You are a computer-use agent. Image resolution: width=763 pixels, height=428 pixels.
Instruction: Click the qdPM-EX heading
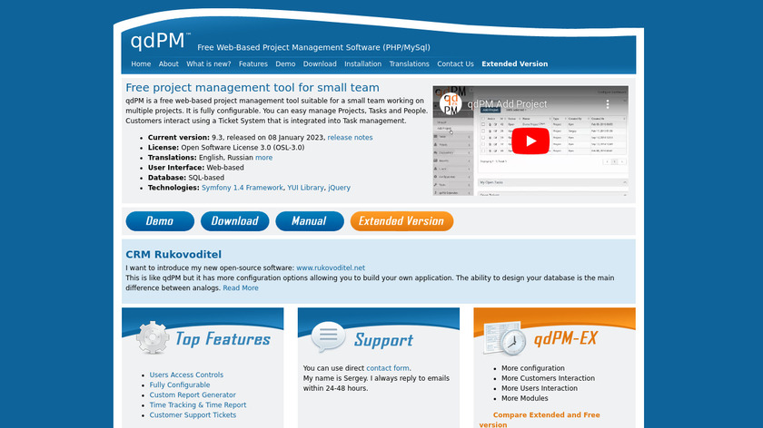[x=565, y=338]
